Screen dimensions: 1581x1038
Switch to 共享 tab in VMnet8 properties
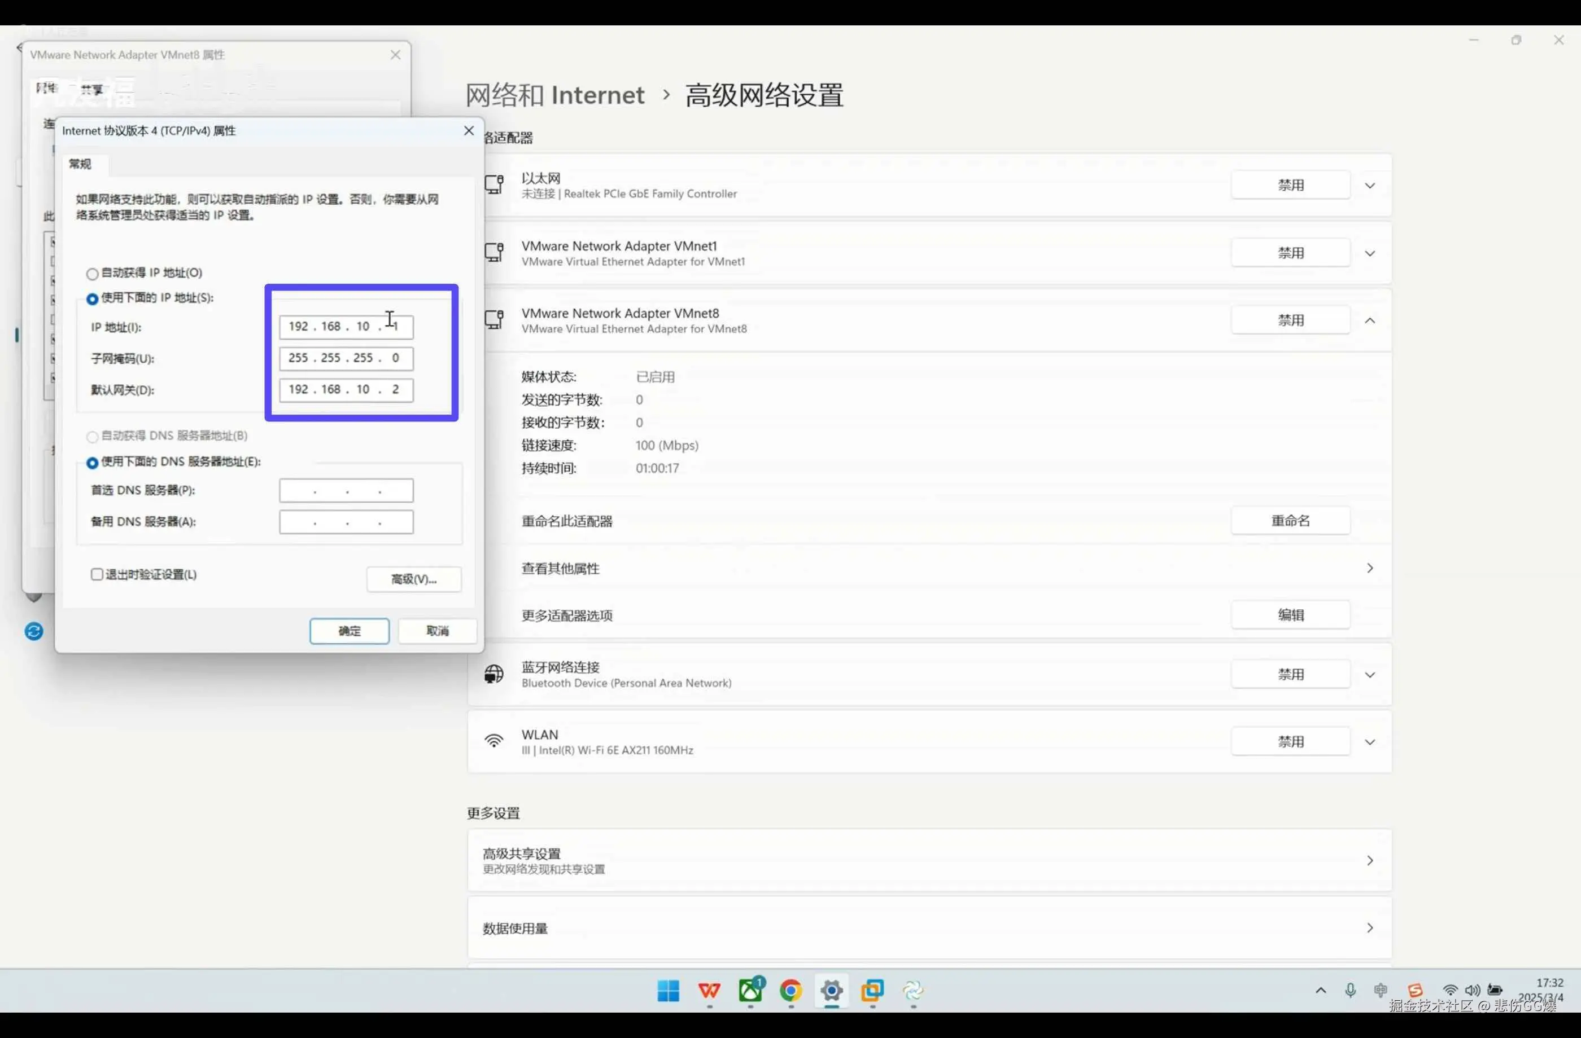tap(91, 90)
